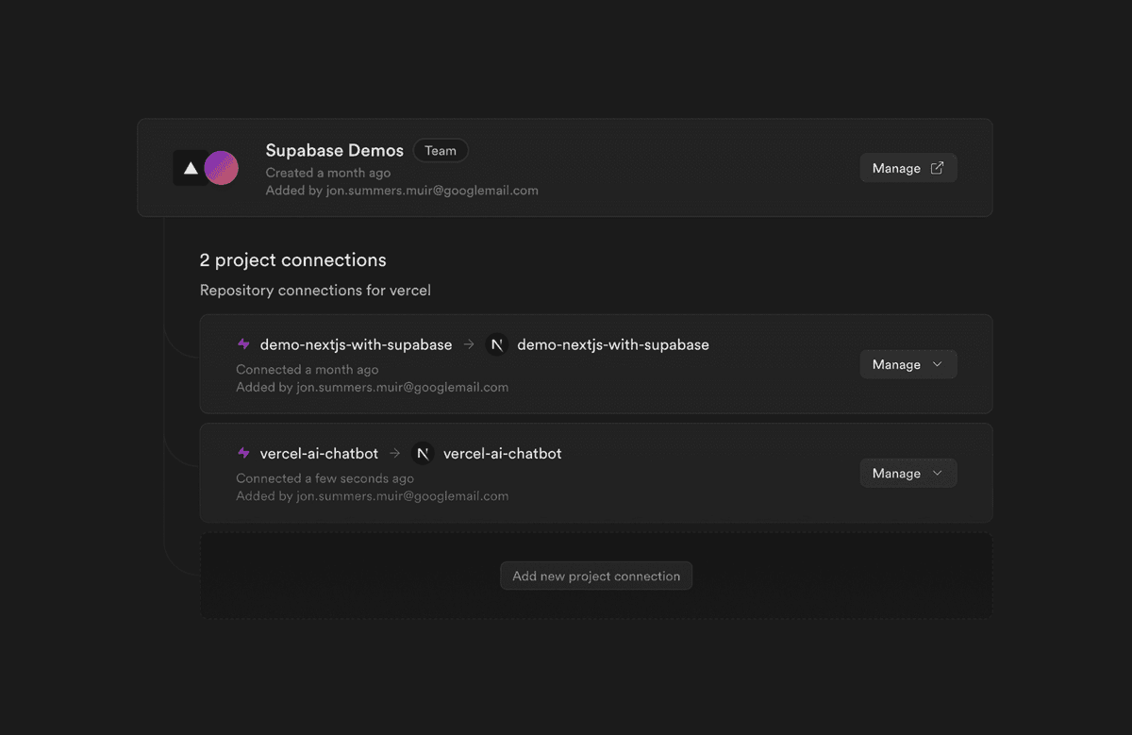This screenshot has height=735, width=1132.
Task: Open the Manage dropdown for demo-nextjs-with-supabase
Action: point(907,364)
